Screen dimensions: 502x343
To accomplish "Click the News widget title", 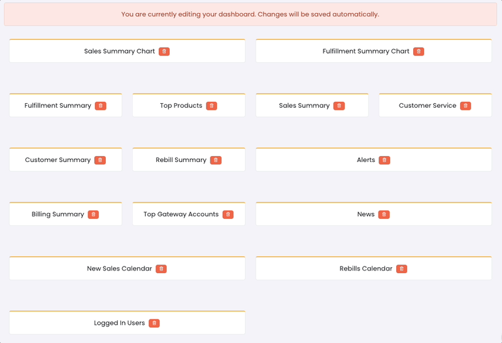I will pos(365,214).
